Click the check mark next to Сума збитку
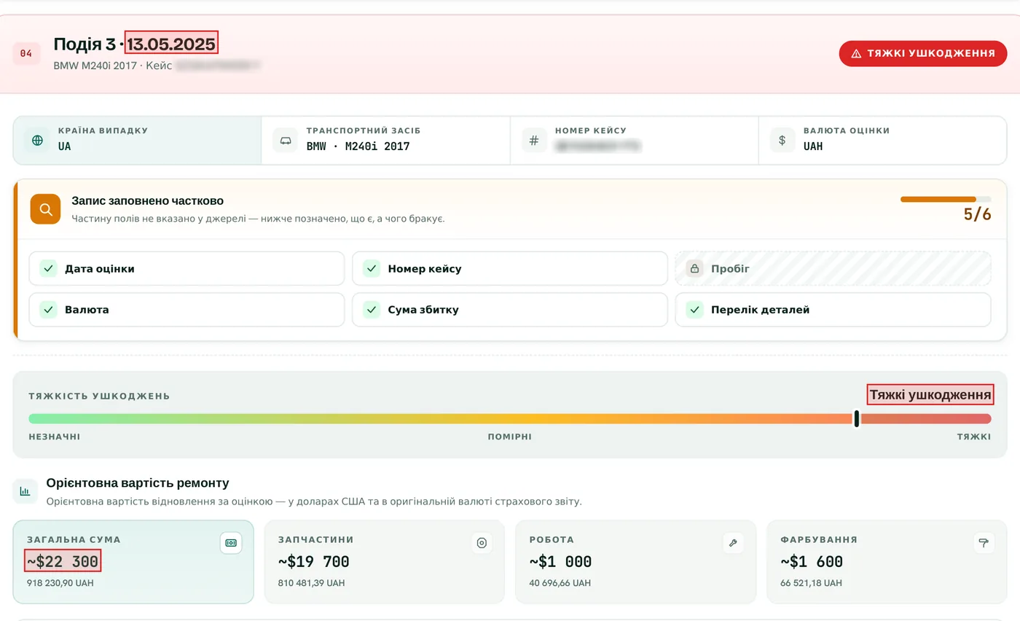The width and height of the screenshot is (1020, 621). click(372, 310)
